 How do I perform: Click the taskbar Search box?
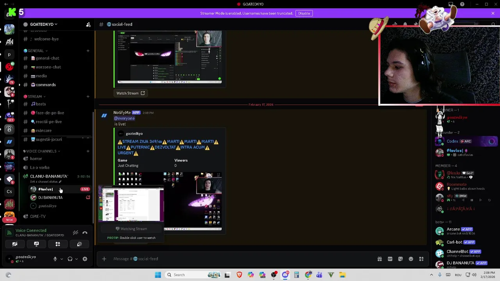tap(193, 275)
